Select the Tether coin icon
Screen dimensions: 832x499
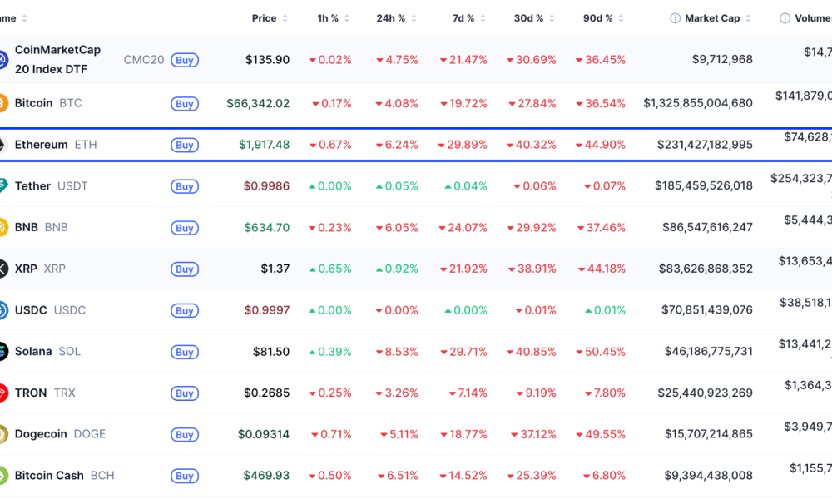6,185
